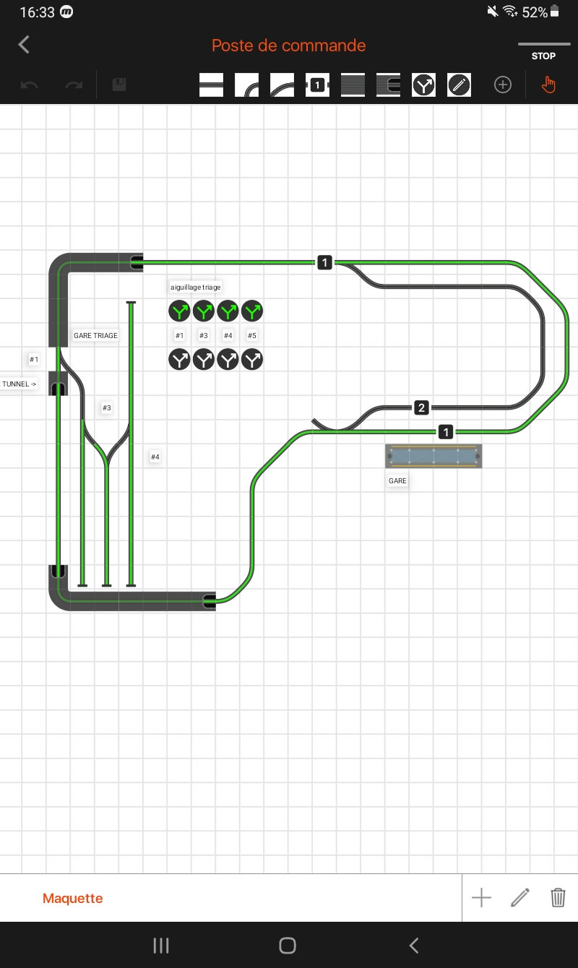Click the #3 label in the yard
Viewport: 578px width, 968px height.
[x=107, y=408]
